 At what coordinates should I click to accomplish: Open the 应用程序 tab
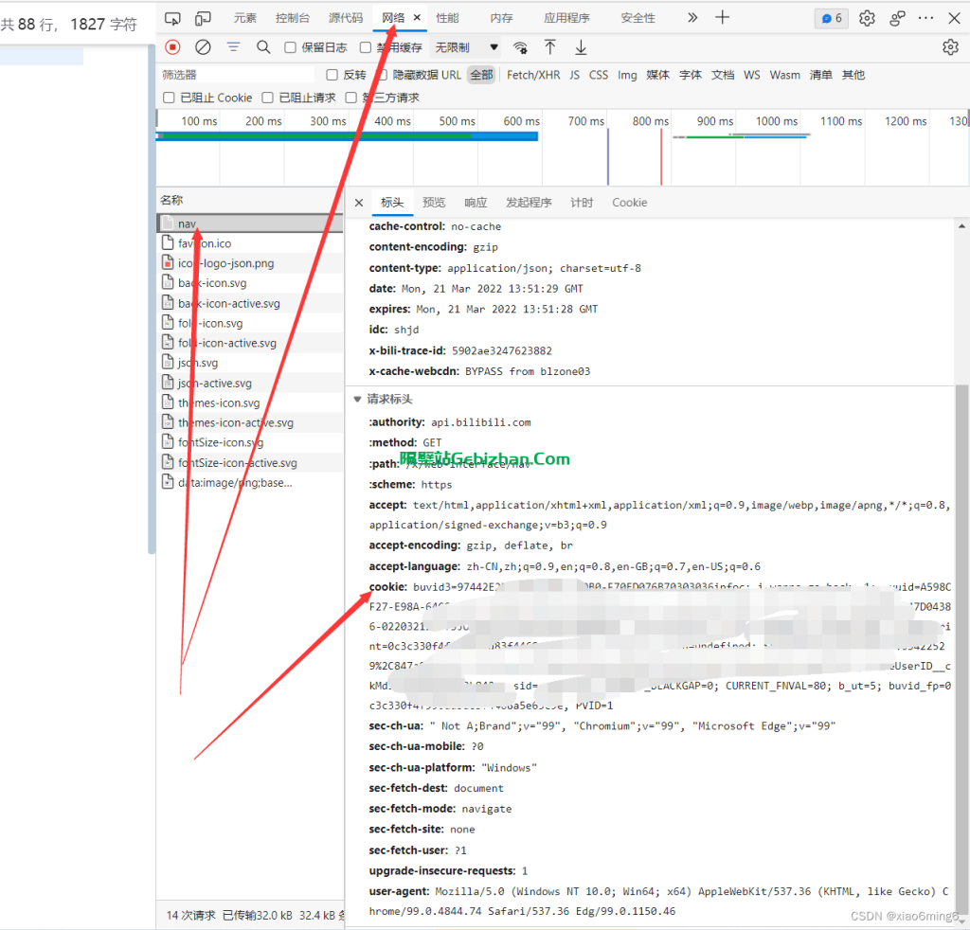(566, 18)
